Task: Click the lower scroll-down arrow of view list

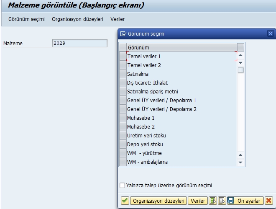Action: (x=240, y=162)
